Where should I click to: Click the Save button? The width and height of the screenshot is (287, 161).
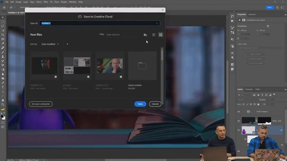pyautogui.click(x=140, y=104)
